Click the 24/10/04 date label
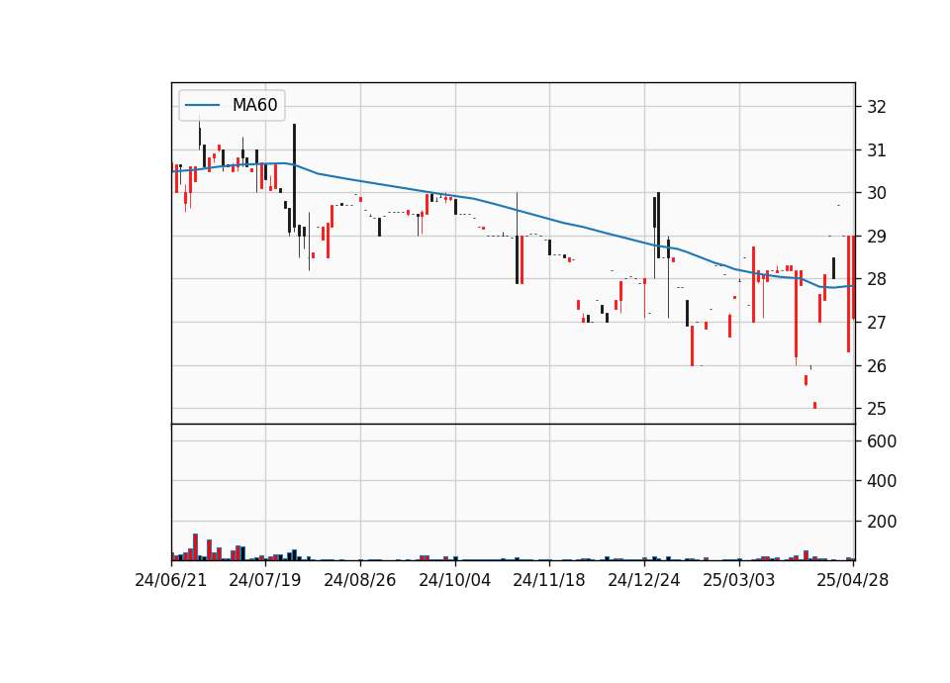Image resolution: width=950 pixels, height=683 pixels. pyautogui.click(x=454, y=580)
